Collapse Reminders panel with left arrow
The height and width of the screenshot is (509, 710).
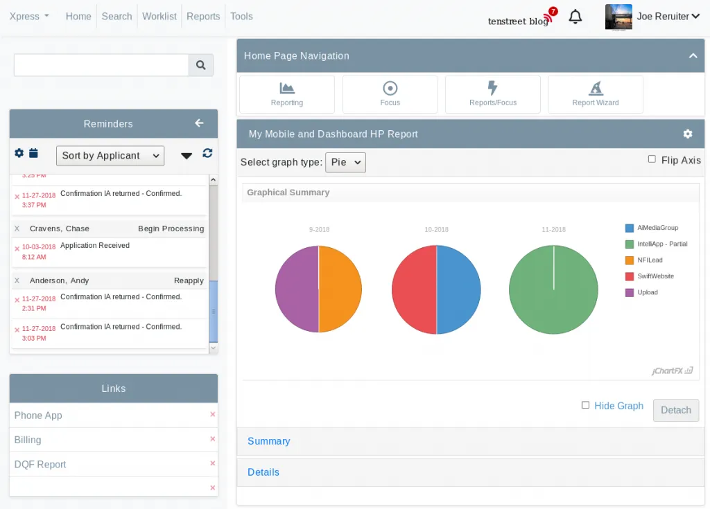199,123
